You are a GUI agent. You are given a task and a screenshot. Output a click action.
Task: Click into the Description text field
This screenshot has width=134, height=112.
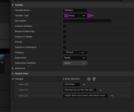(x=87, y=21)
